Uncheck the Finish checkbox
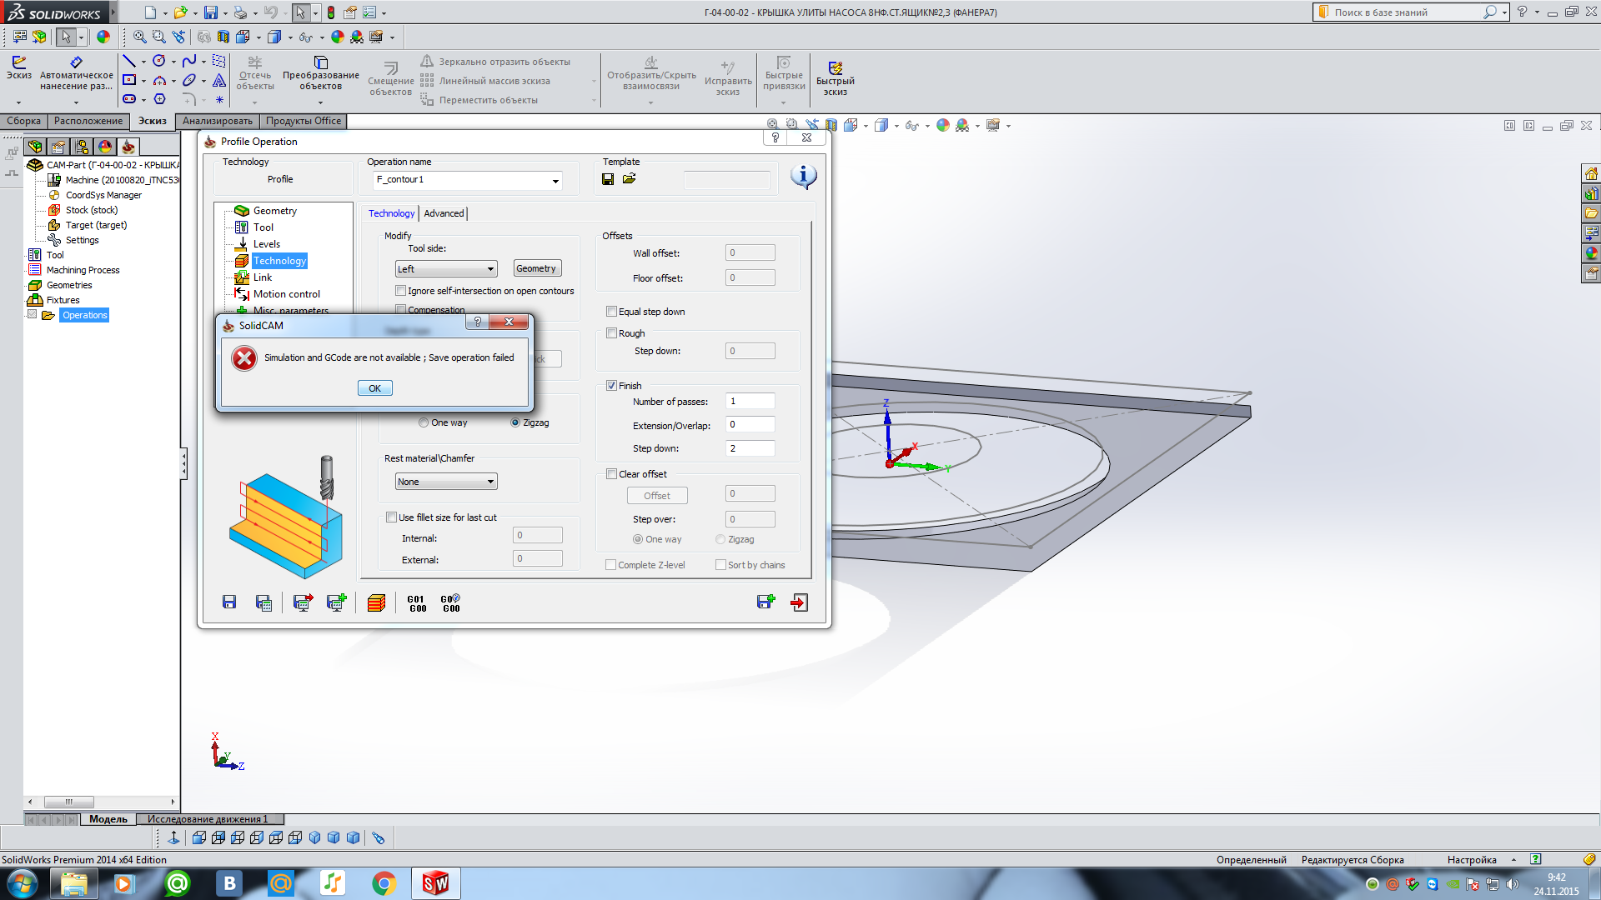The width and height of the screenshot is (1601, 900). (612, 386)
